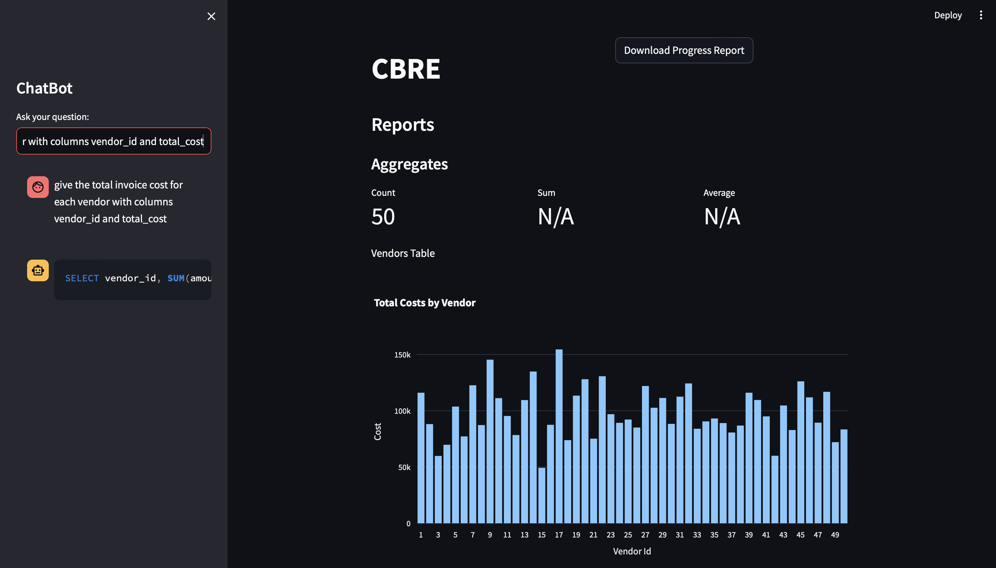Click the user's chat message text
Image resolution: width=996 pixels, height=568 pixels.
[118, 202]
